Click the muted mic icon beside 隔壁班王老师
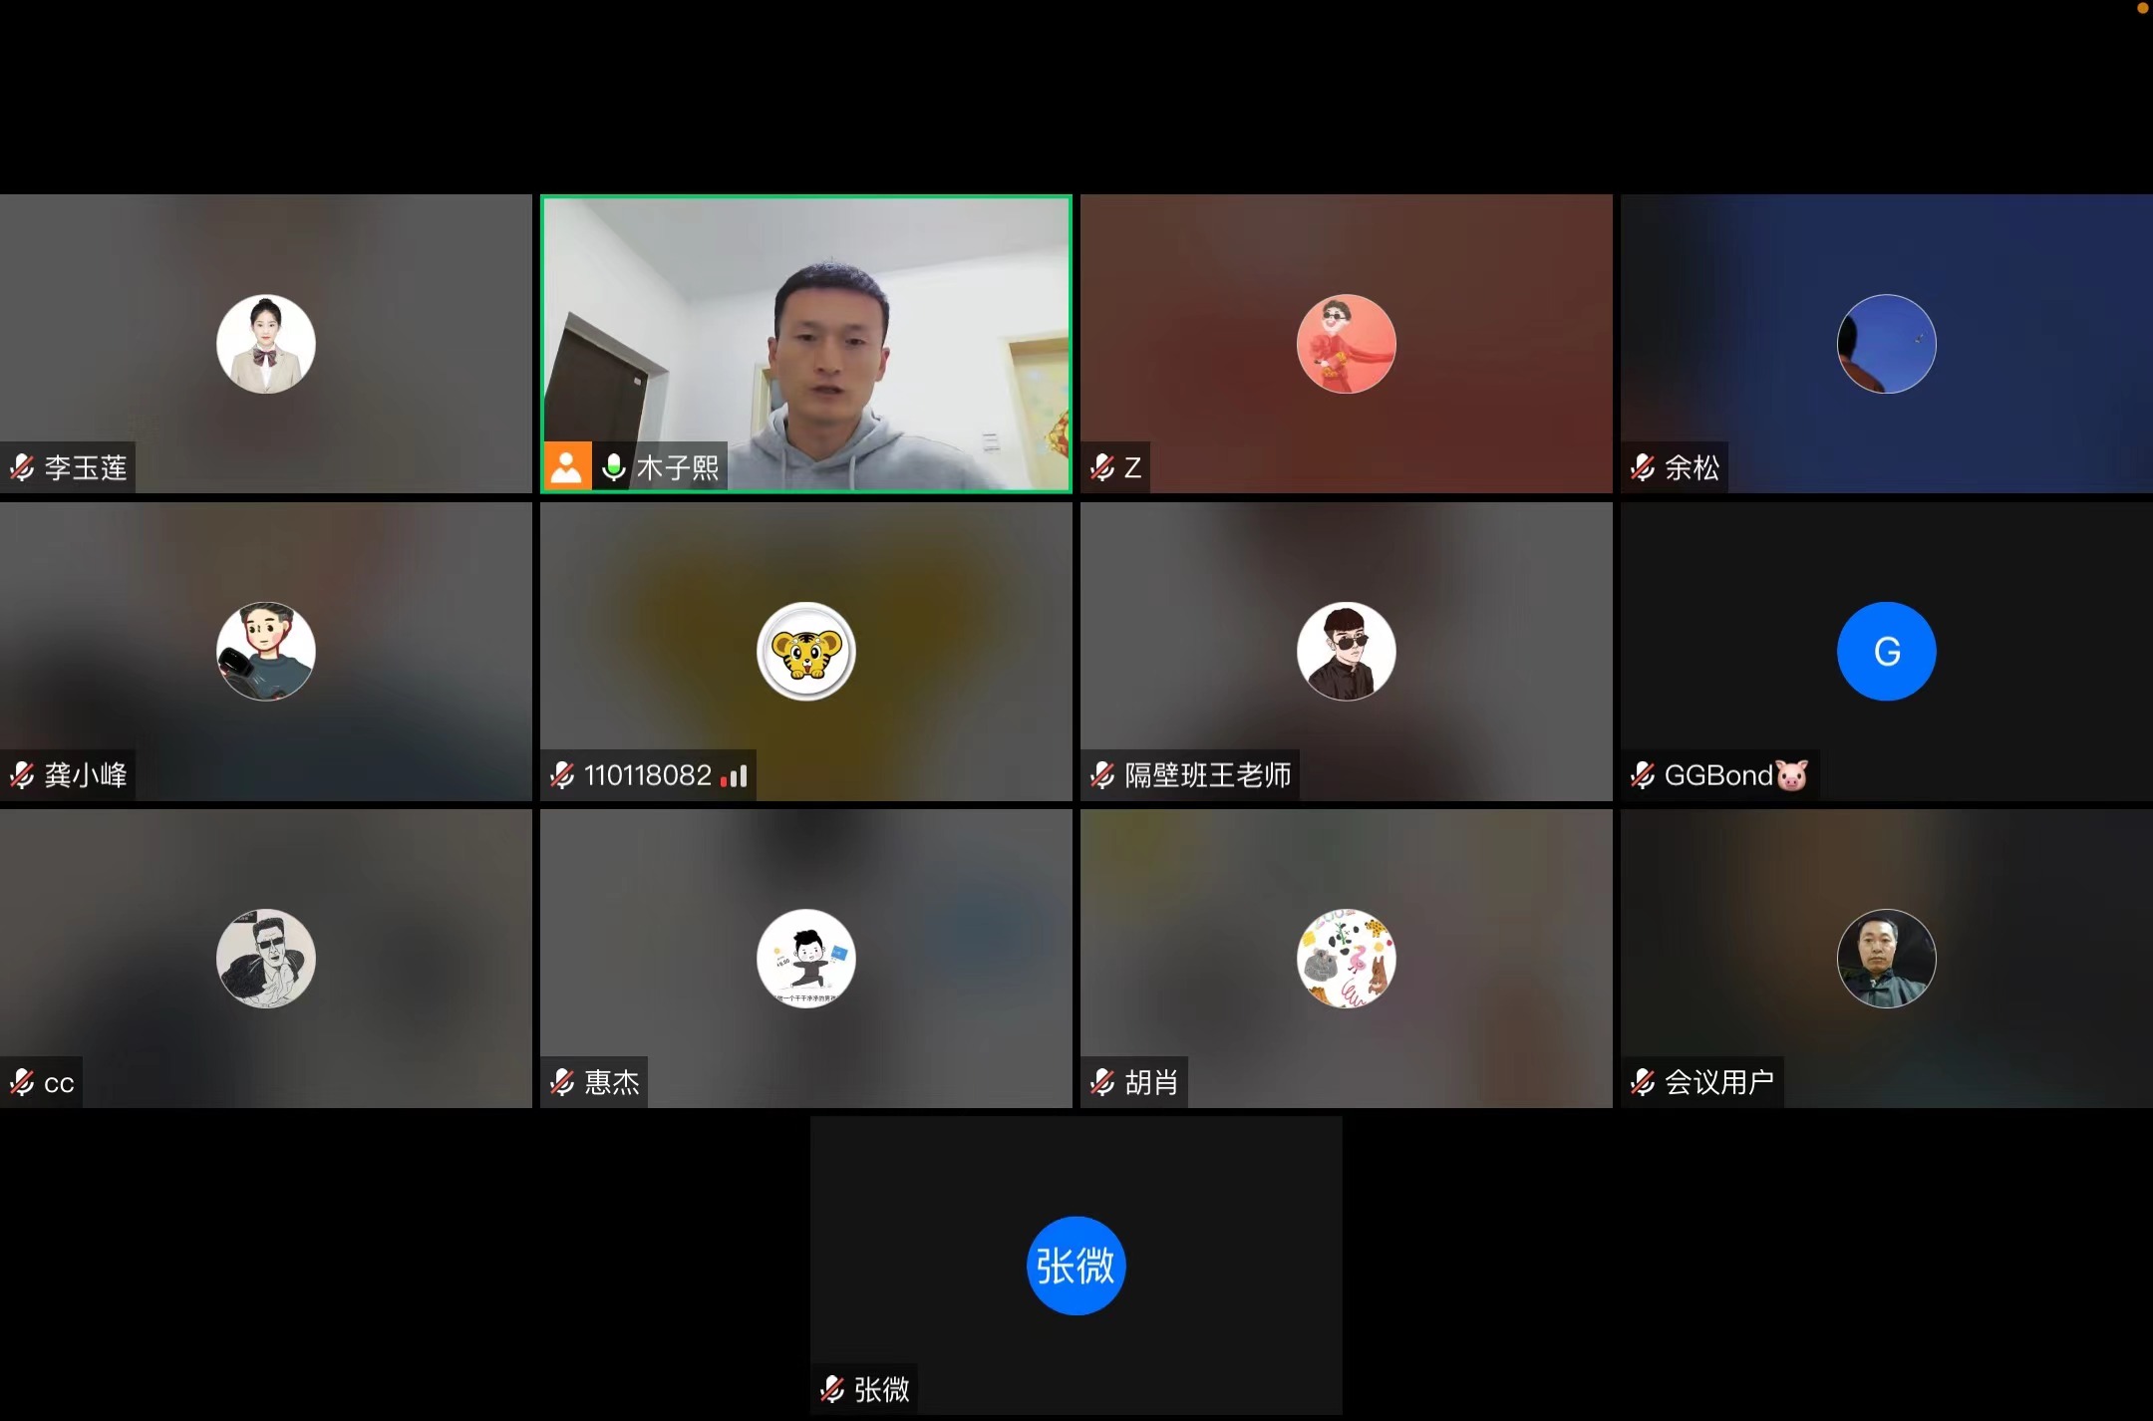 point(1101,774)
